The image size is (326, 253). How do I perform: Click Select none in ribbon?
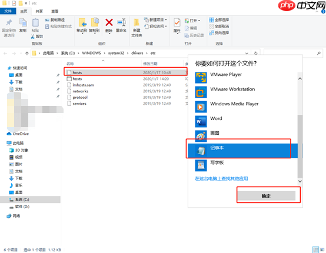coord(219,26)
